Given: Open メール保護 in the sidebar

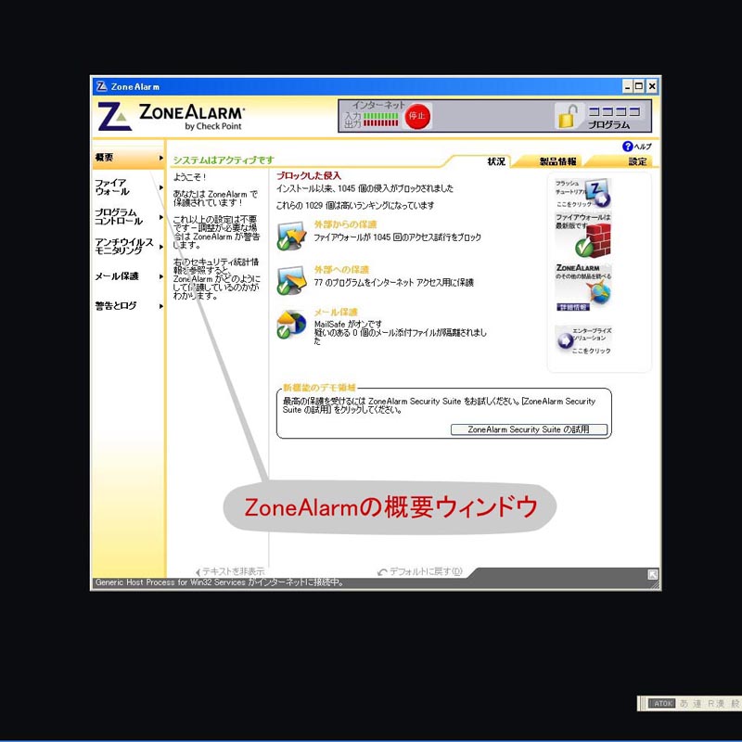Looking at the screenshot, I should pyautogui.click(x=128, y=276).
